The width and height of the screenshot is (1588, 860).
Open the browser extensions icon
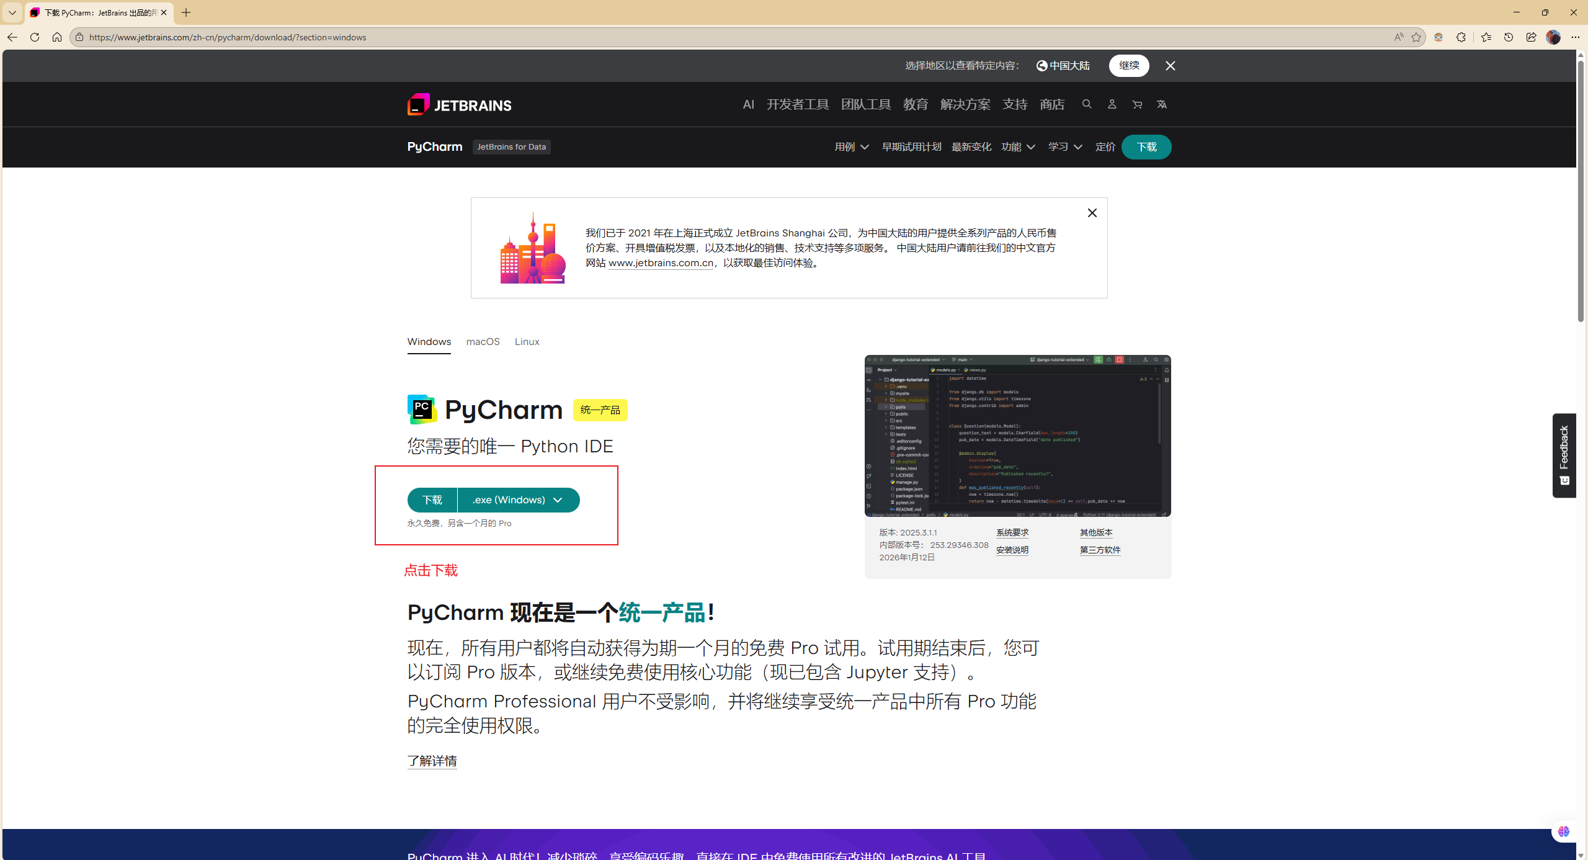[x=1461, y=37]
